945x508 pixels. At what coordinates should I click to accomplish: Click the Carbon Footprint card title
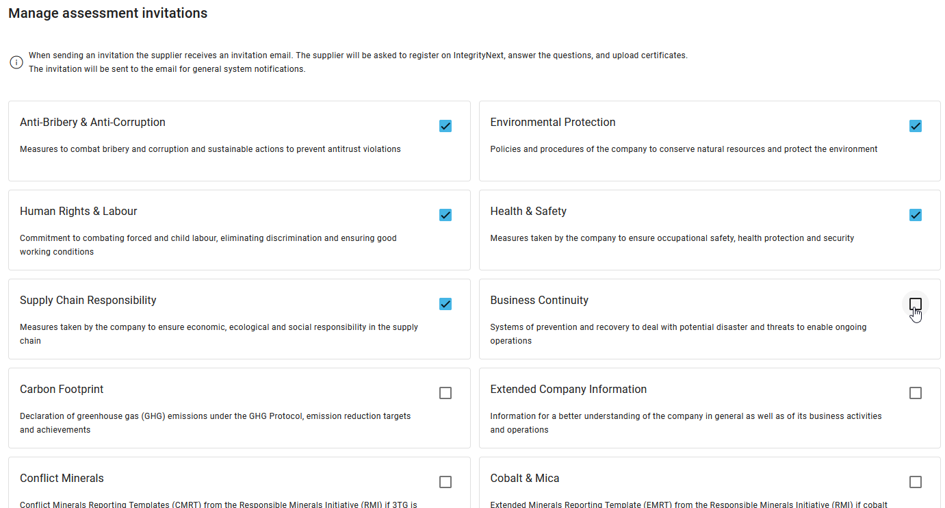click(62, 390)
